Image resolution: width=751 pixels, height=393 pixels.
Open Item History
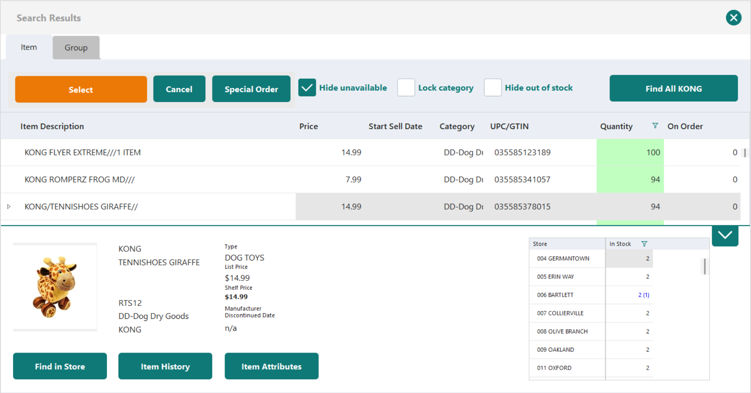165,366
